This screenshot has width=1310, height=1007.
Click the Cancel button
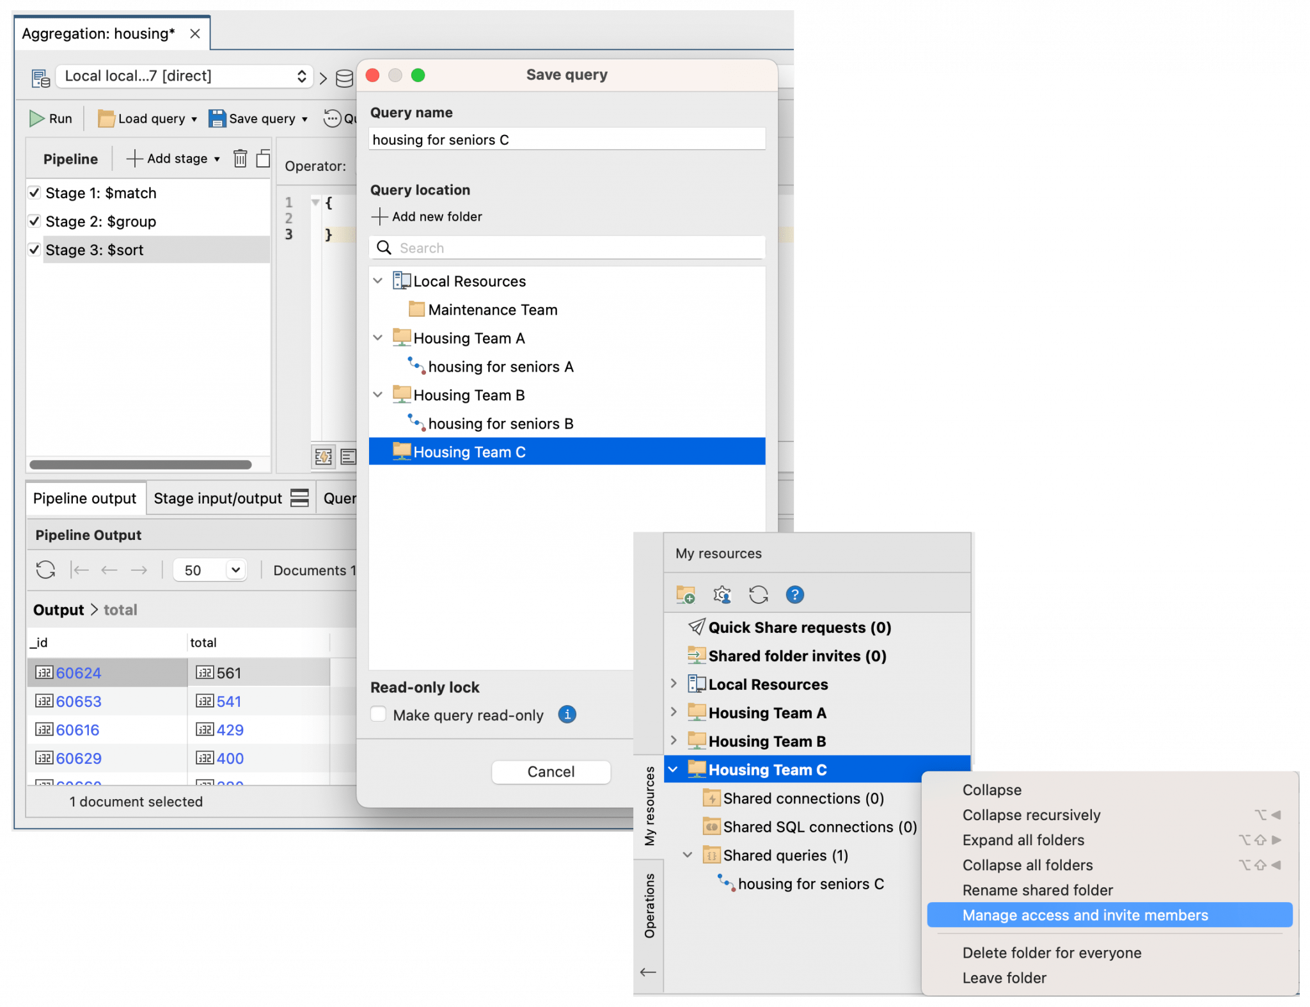click(551, 772)
